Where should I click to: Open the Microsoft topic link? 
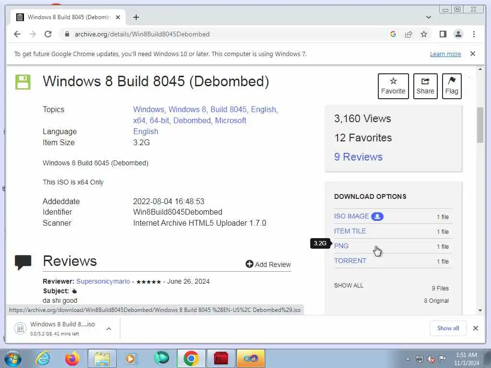pyautogui.click(x=231, y=120)
